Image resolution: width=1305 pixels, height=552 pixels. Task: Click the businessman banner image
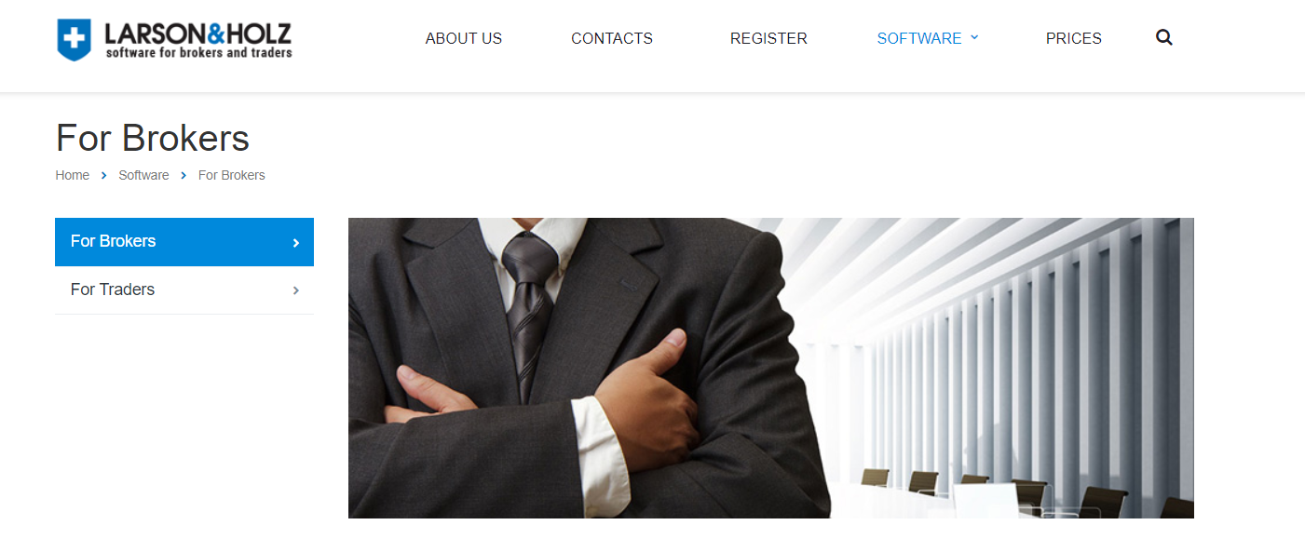click(771, 368)
